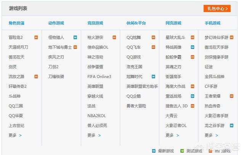Select CF手游 in the list
This screenshot has height=155, width=244.
click(211, 86)
